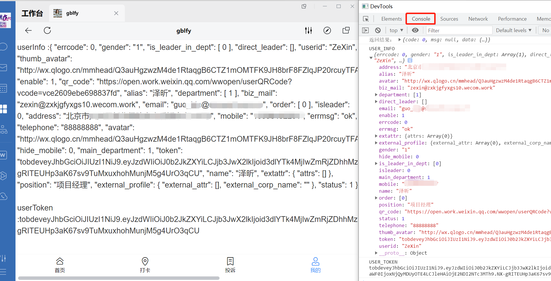Open org structure icon in sidebar
Viewport: 551px width, 281px height.
[3, 130]
